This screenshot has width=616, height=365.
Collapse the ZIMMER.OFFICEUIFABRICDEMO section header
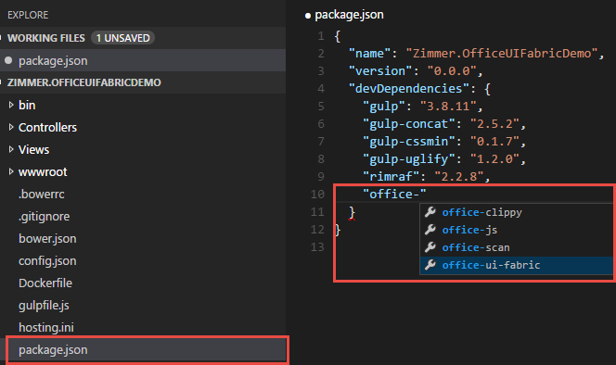[x=84, y=82]
